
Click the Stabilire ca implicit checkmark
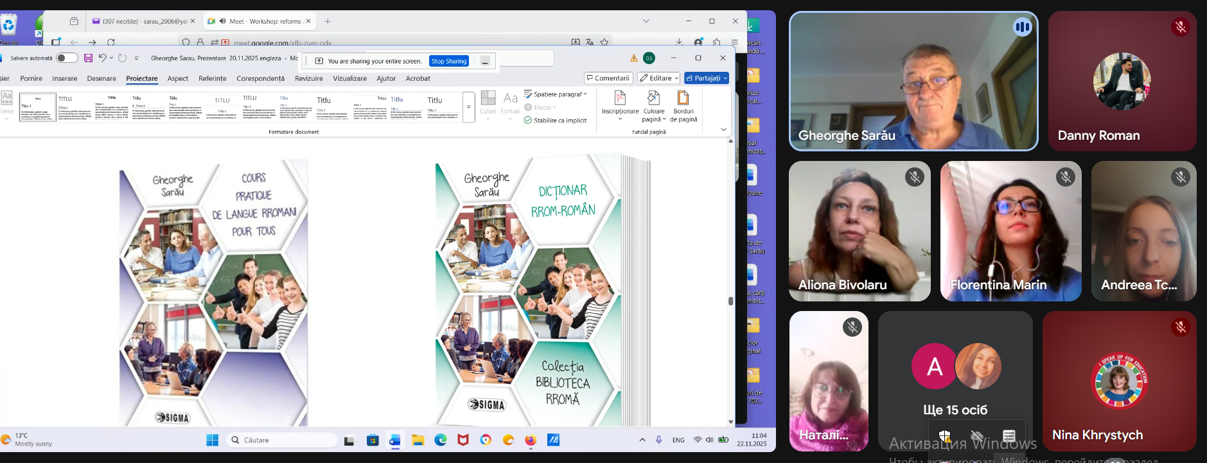click(528, 121)
